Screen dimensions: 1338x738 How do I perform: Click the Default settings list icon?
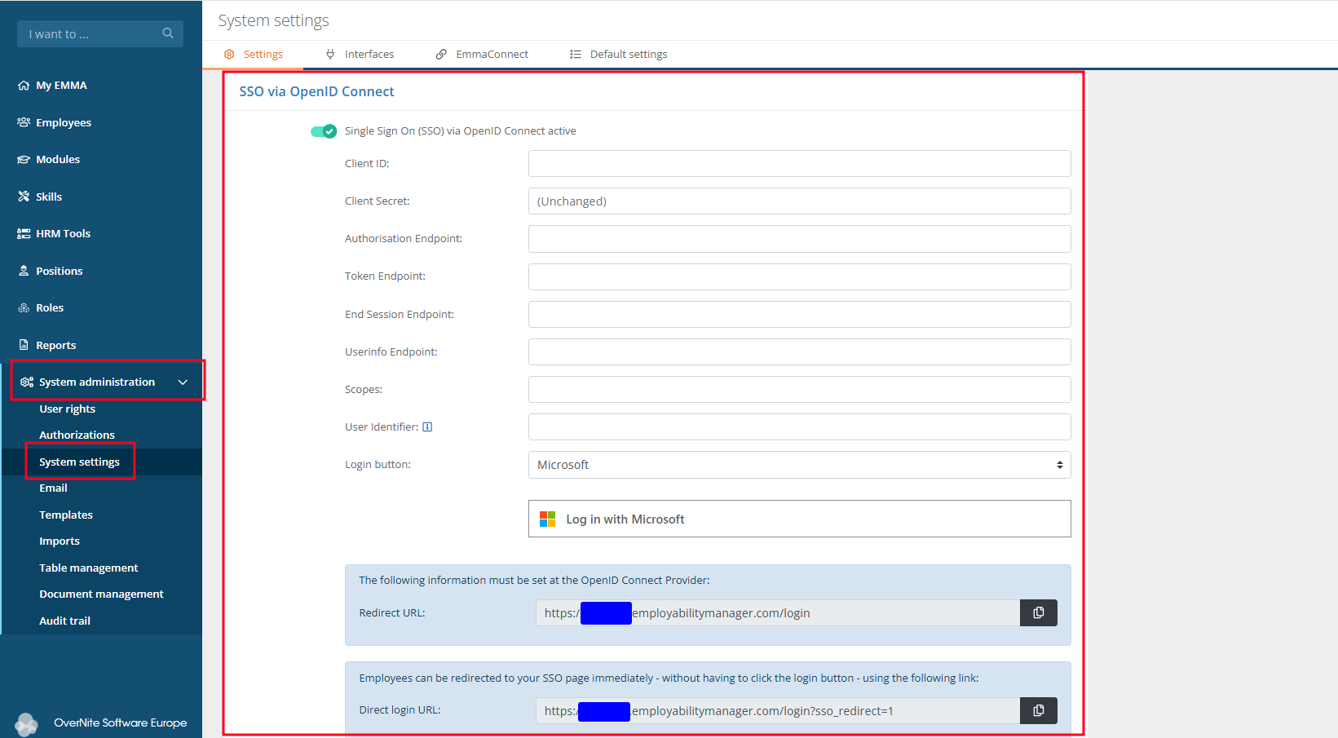pyautogui.click(x=576, y=55)
